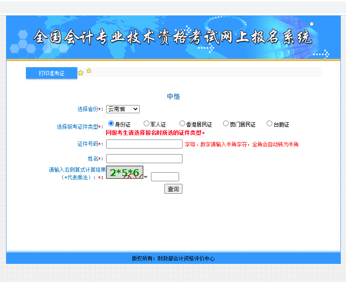Click the red 网报考生 warning notice
The height and width of the screenshot is (282, 346).
(x=155, y=133)
